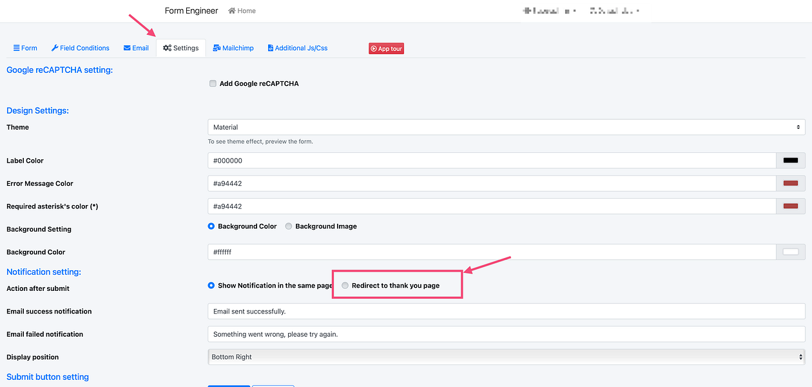Image resolution: width=812 pixels, height=387 pixels.
Task: Enable the Add Google reCAPTCHA checkbox
Action: pos(213,83)
